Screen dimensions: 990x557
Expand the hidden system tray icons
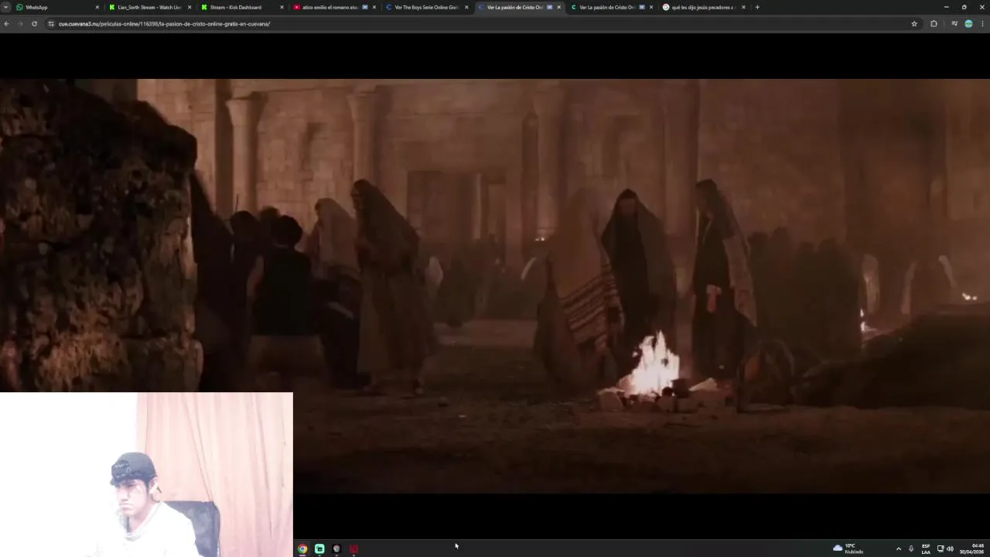pos(898,548)
